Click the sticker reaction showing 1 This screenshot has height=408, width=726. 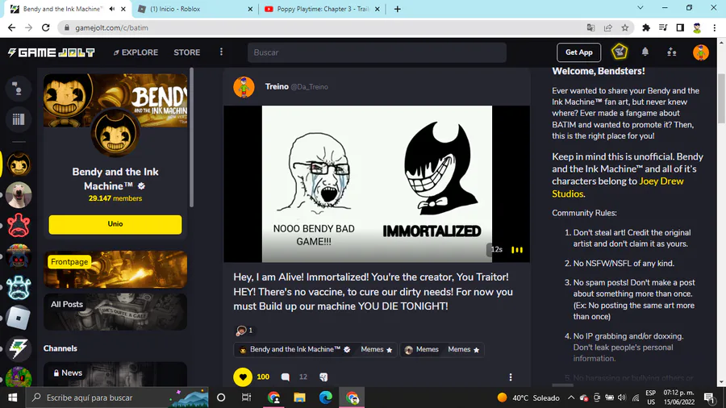pyautogui.click(x=244, y=331)
